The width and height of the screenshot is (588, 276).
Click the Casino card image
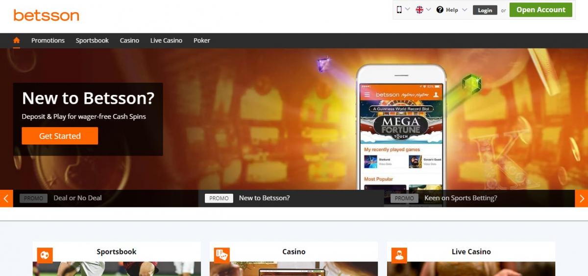click(x=294, y=269)
